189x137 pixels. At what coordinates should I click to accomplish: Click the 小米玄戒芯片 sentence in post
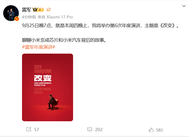(x=64, y=40)
